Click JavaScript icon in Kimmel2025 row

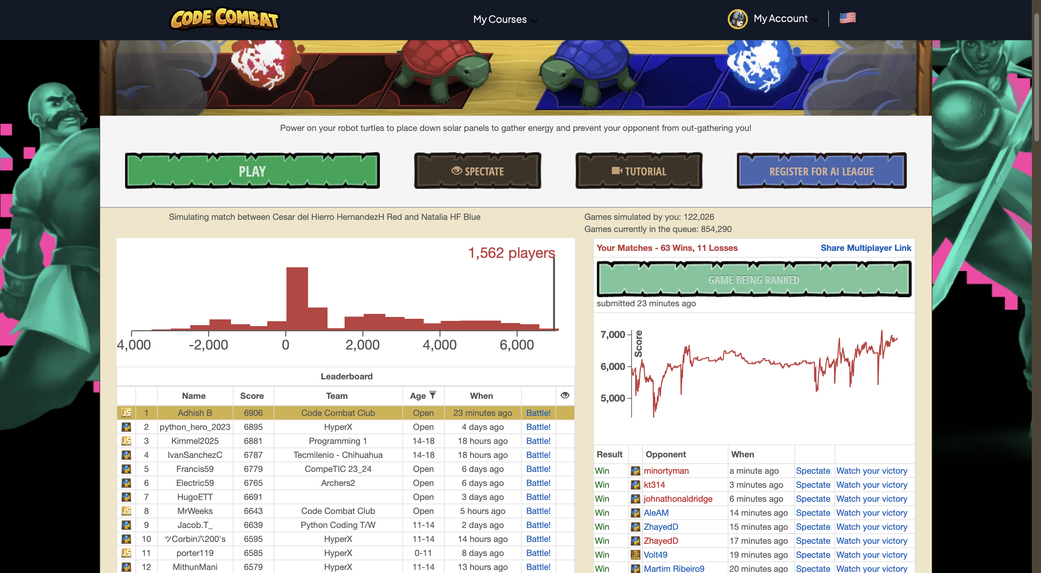point(126,441)
